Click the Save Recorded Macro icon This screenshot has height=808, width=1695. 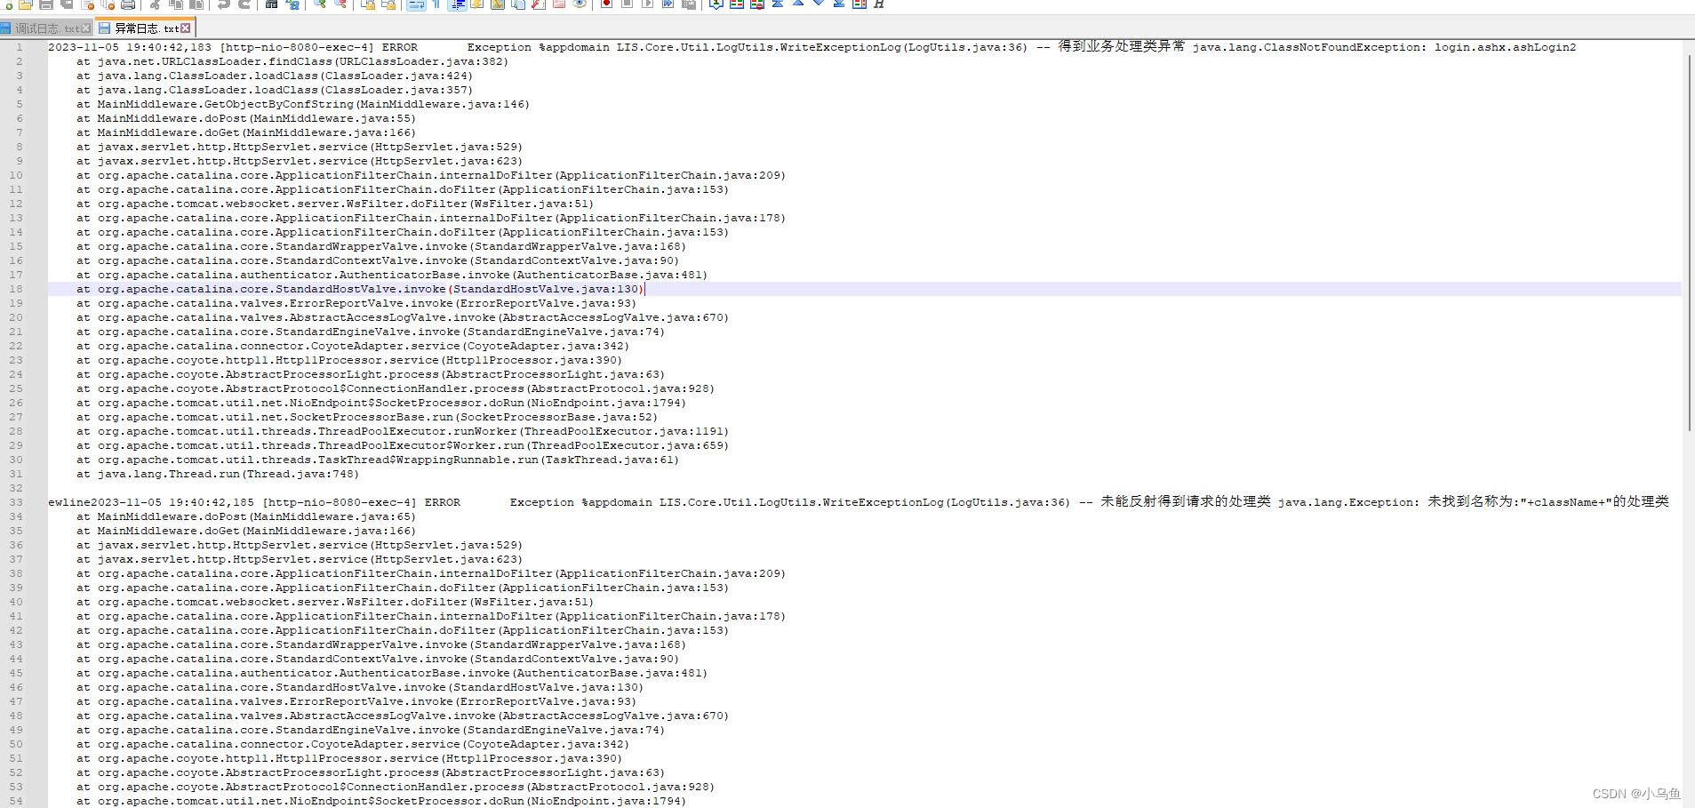click(689, 4)
